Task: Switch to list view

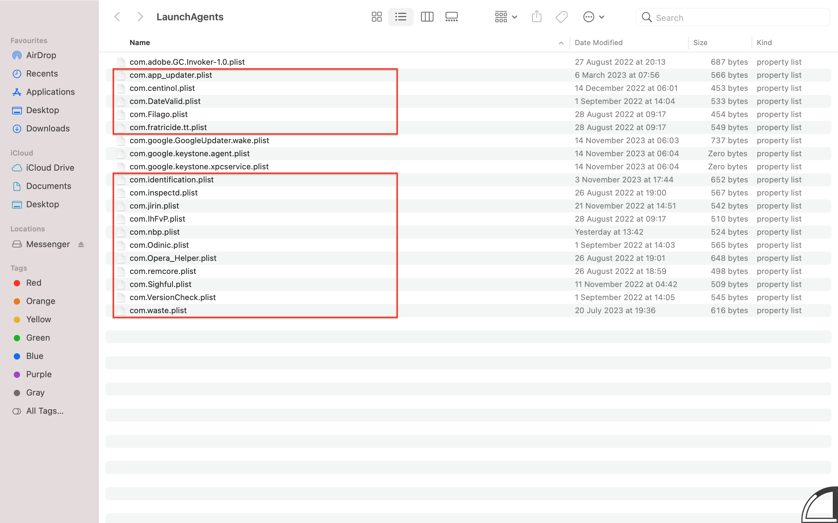Action: coord(401,17)
